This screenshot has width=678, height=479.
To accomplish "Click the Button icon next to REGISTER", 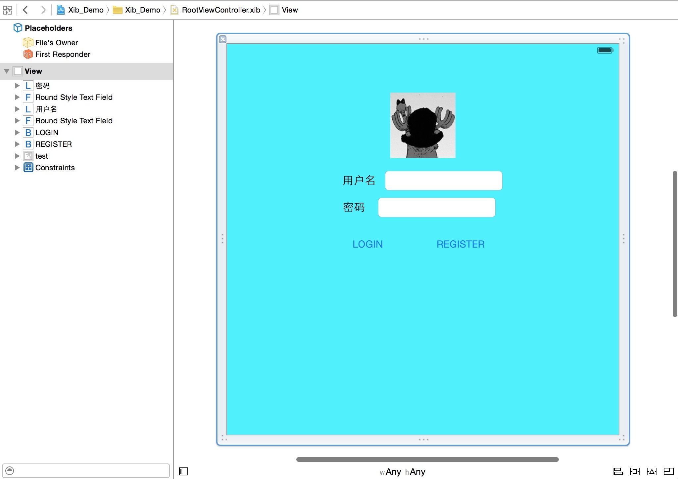I will point(27,144).
